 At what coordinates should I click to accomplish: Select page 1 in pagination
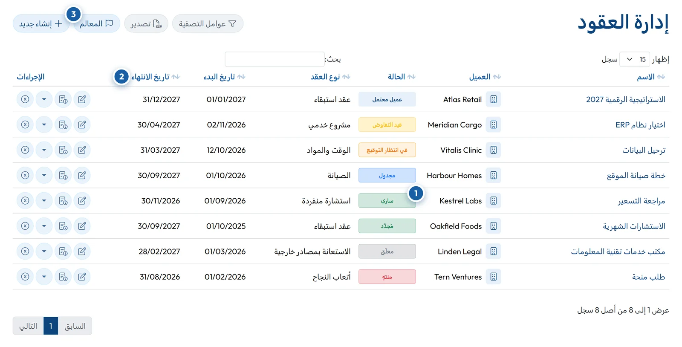pos(51,326)
